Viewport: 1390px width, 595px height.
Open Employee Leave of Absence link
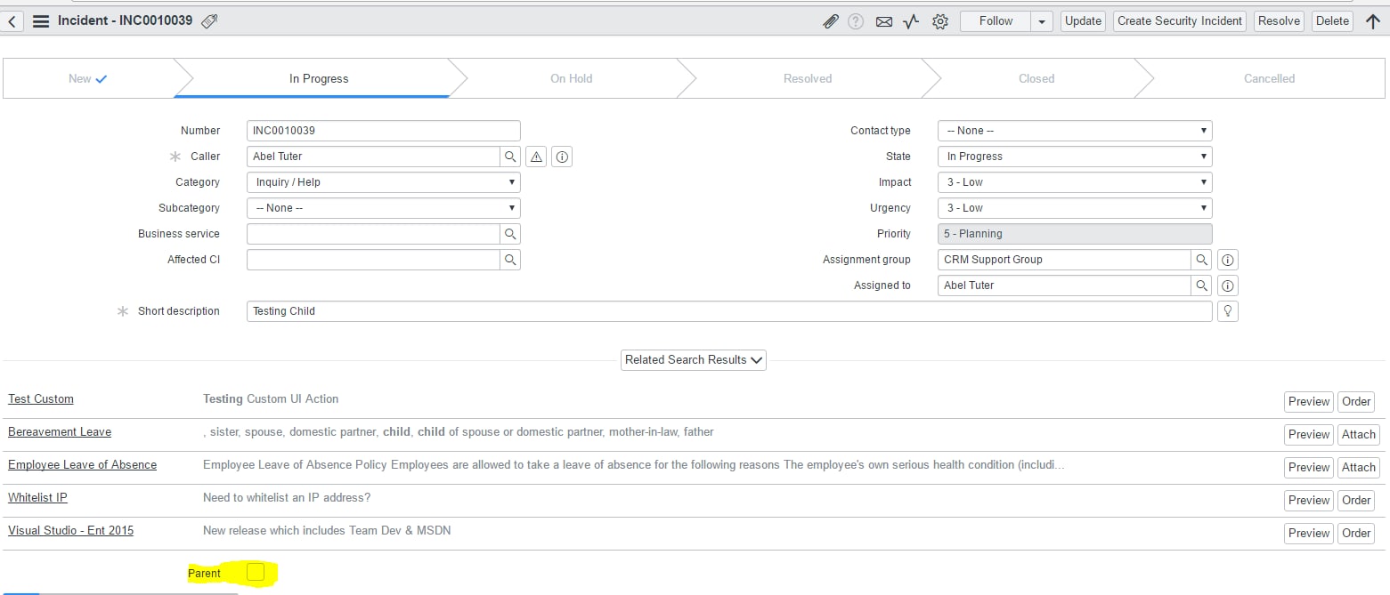pyautogui.click(x=82, y=465)
